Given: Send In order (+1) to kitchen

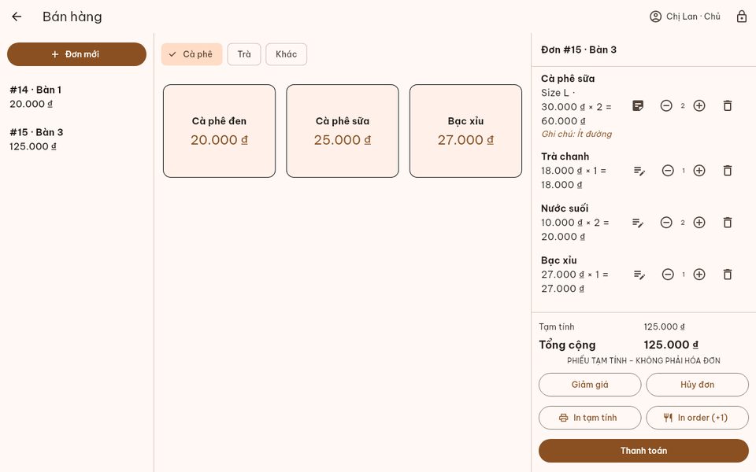Looking at the screenshot, I should 697,418.
